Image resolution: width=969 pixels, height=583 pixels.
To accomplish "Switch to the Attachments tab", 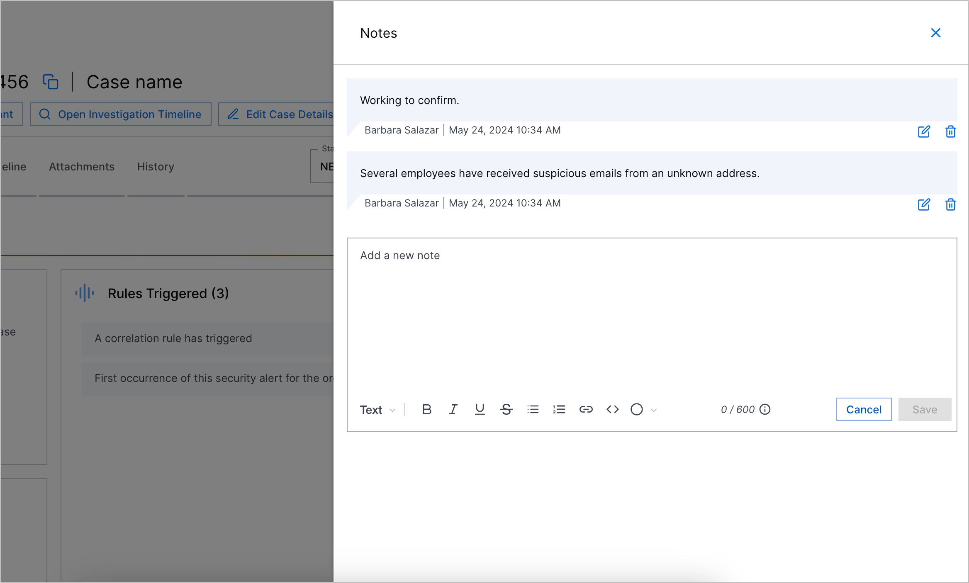I will coord(82,167).
